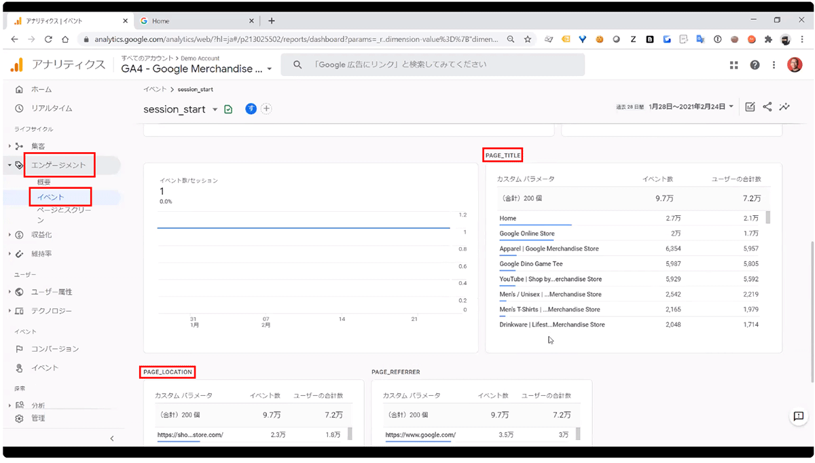Add a comparison with the plus circle
This screenshot has height=463, width=815.
(x=266, y=109)
